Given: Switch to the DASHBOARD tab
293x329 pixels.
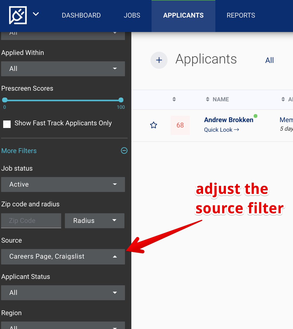Looking at the screenshot, I should coord(81,15).
